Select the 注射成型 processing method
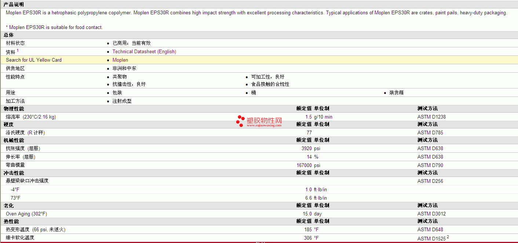The height and width of the screenshot is (243, 518). pos(122,101)
